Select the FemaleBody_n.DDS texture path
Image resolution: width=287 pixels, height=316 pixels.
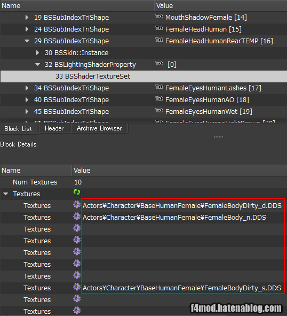pyautogui.click(x=174, y=218)
